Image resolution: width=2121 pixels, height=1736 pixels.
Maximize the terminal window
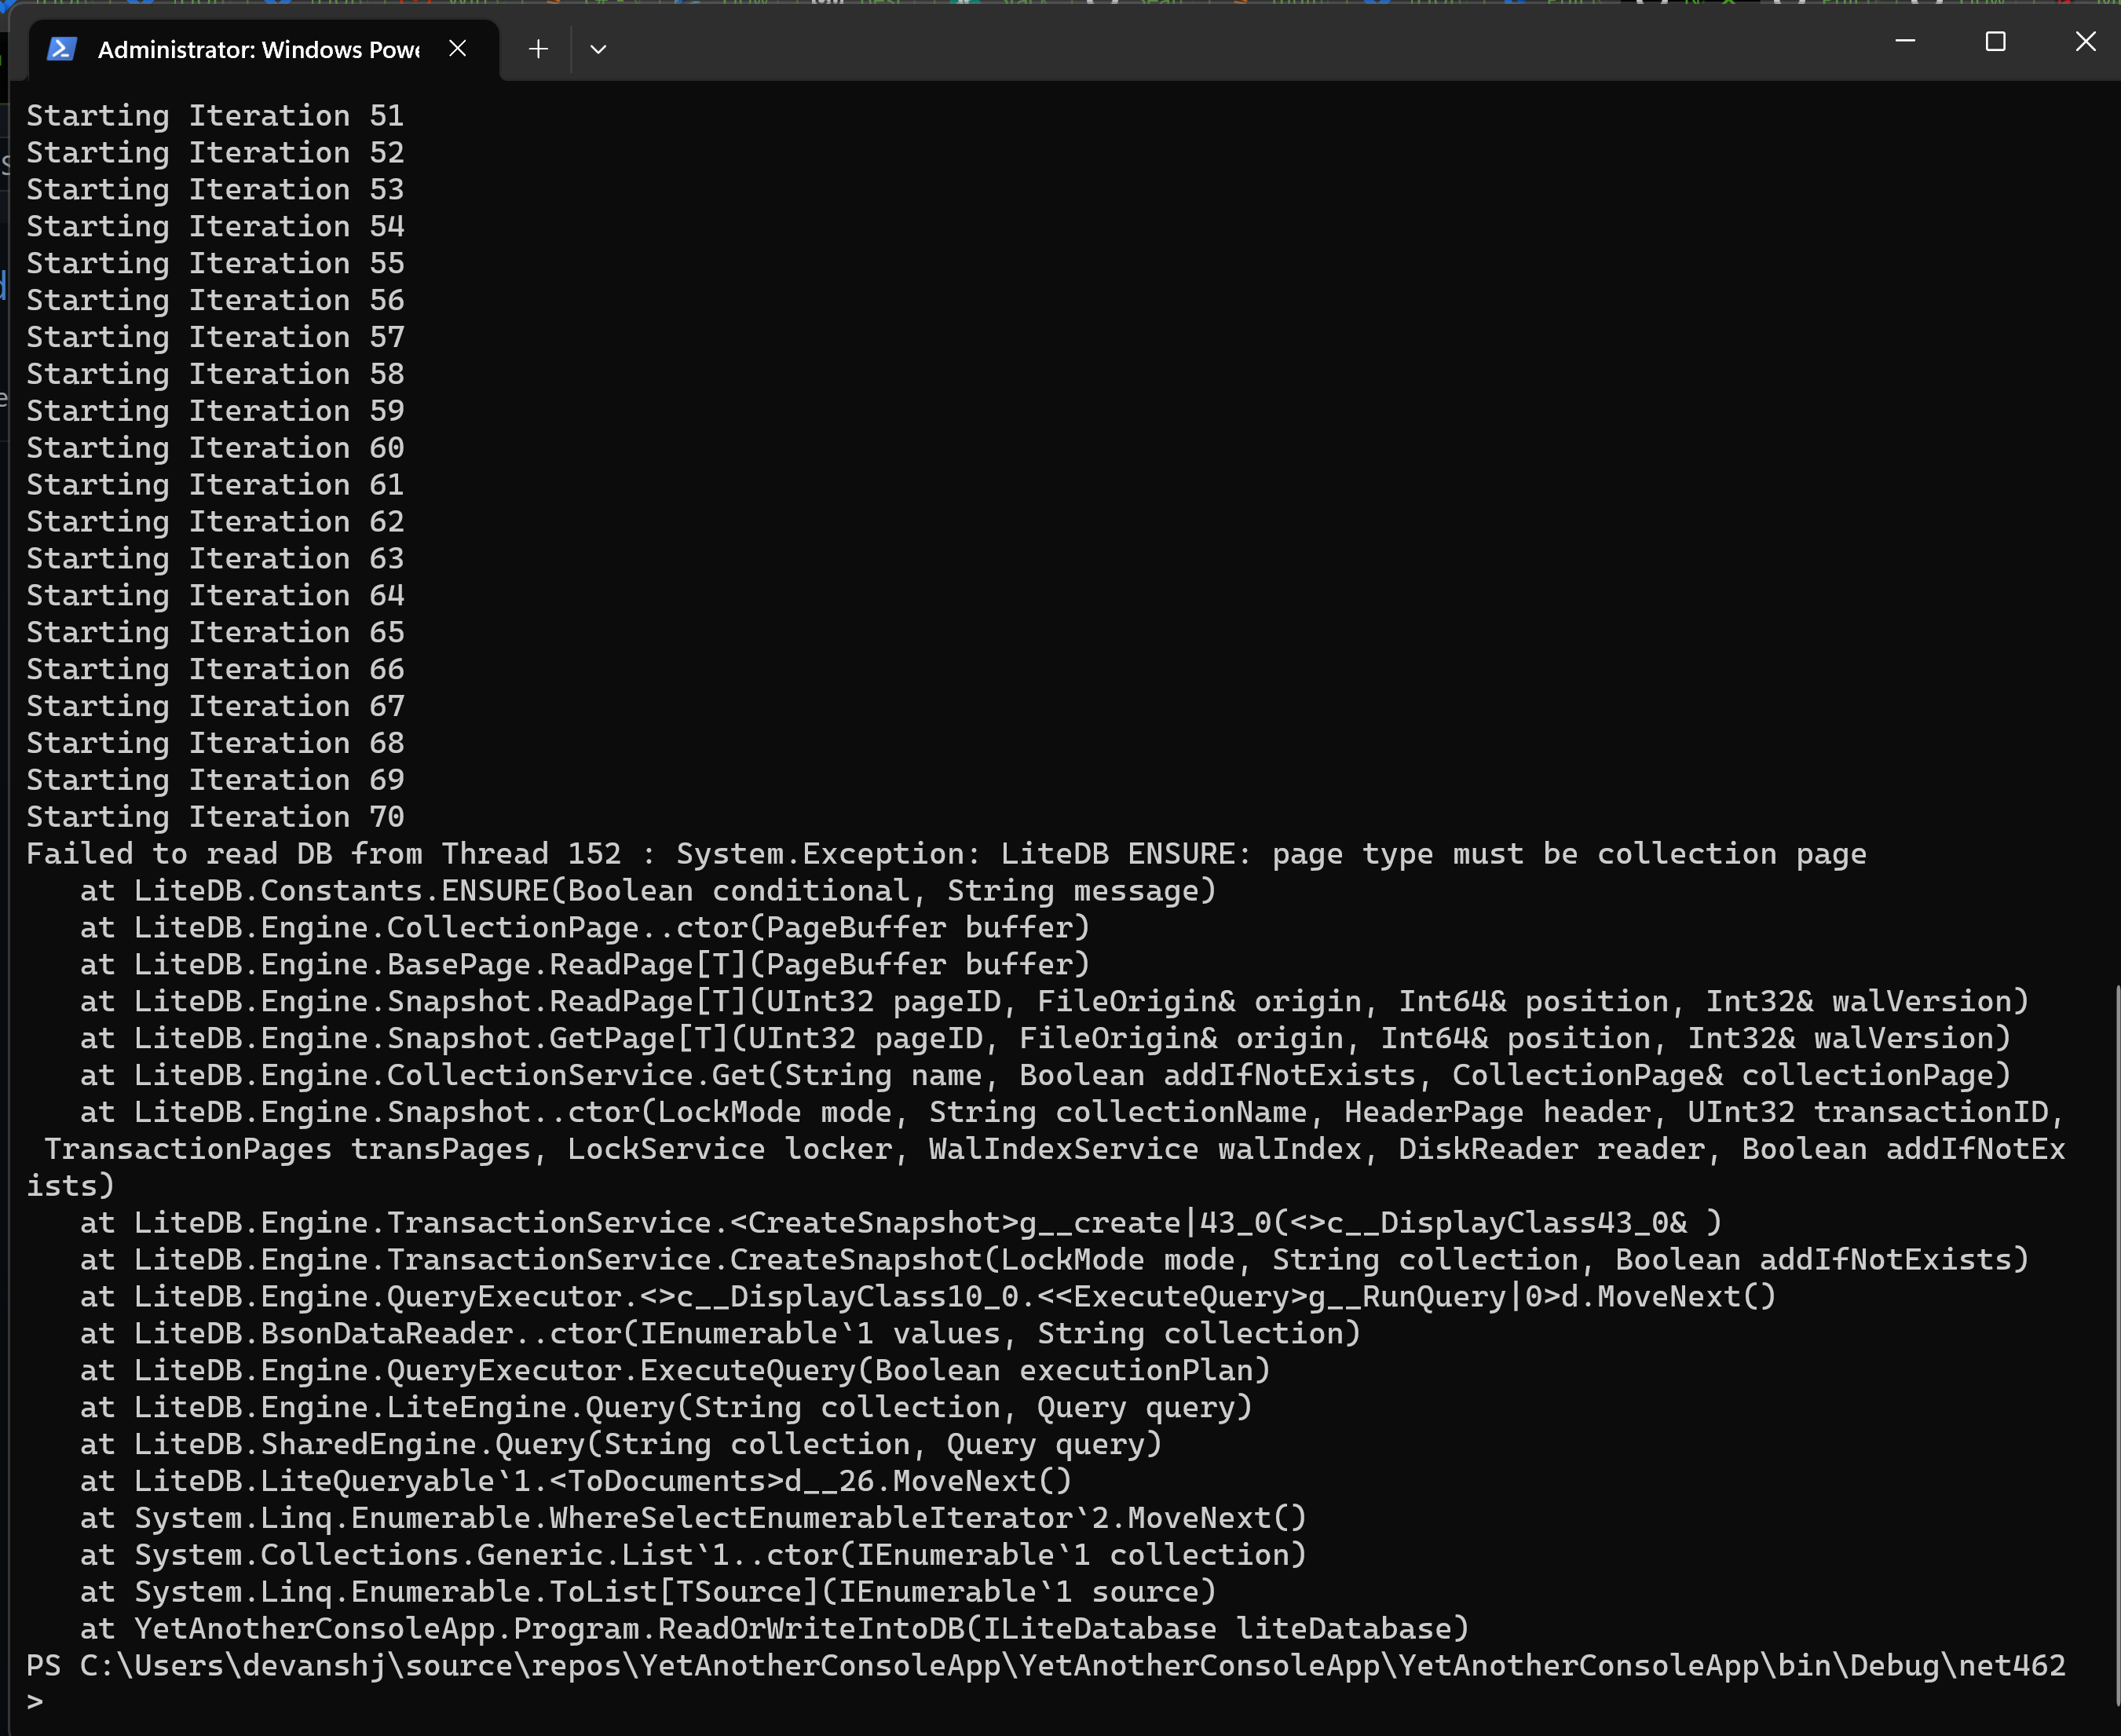[1995, 41]
